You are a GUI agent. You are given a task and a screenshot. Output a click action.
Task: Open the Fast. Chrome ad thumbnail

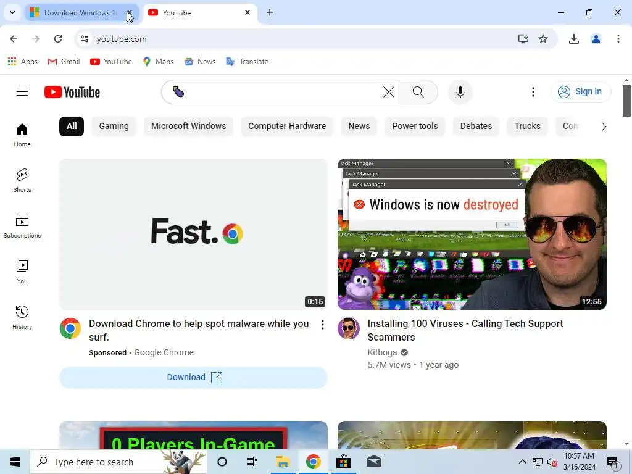[x=193, y=234]
